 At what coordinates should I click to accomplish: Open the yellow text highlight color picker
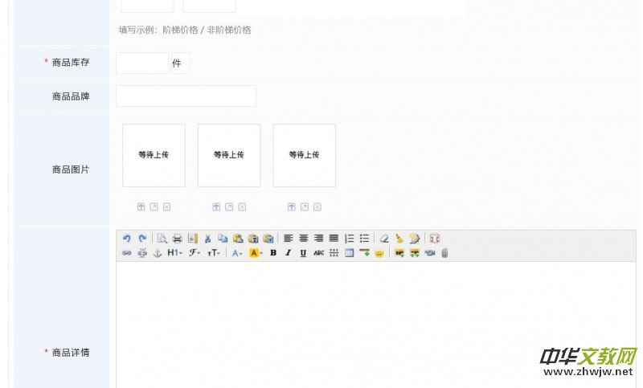[x=256, y=253]
